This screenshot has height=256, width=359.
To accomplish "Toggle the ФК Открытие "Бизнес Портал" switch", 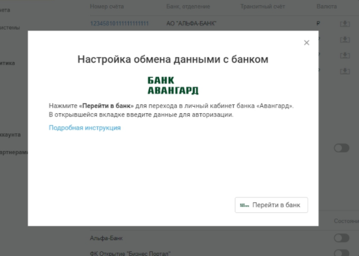I will tap(341, 253).
